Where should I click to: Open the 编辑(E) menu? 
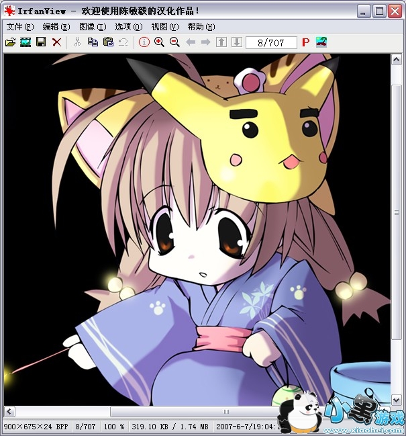coord(56,27)
